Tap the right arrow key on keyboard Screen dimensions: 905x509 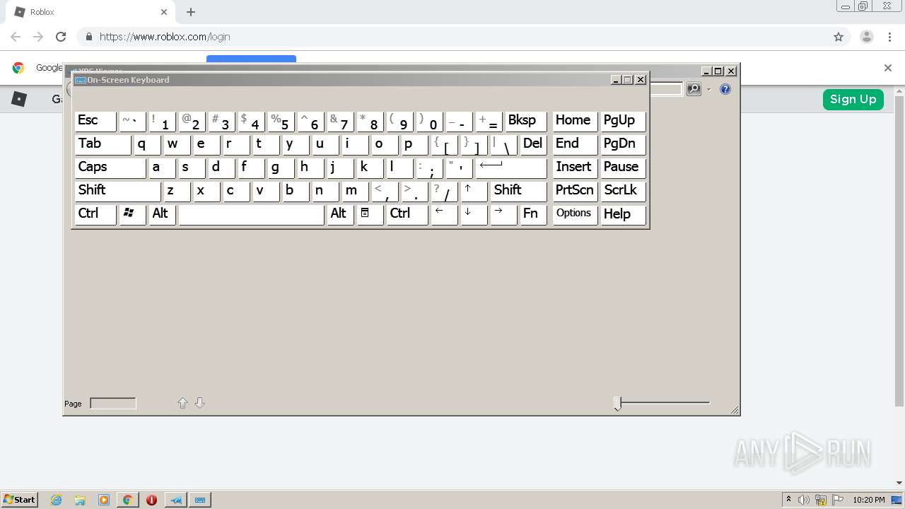[x=503, y=214]
